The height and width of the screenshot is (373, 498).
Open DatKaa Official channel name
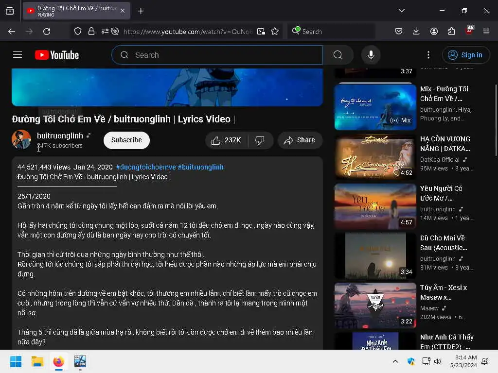440,159
